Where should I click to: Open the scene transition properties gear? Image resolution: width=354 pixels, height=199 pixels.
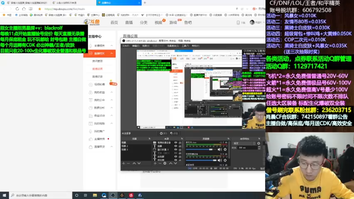(x=259, y=143)
